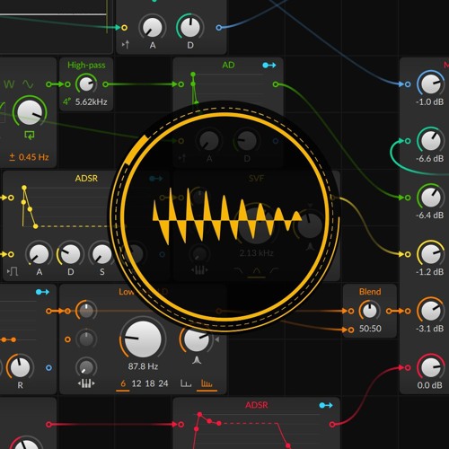
Task: Click the 0.0 dB mixer knob
Action: (x=431, y=367)
